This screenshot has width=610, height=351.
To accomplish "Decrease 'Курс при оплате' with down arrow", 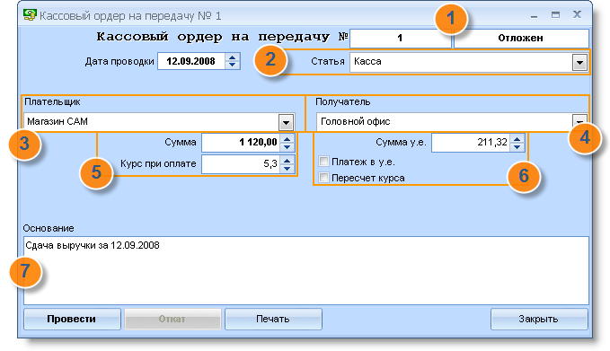I will point(287,168).
